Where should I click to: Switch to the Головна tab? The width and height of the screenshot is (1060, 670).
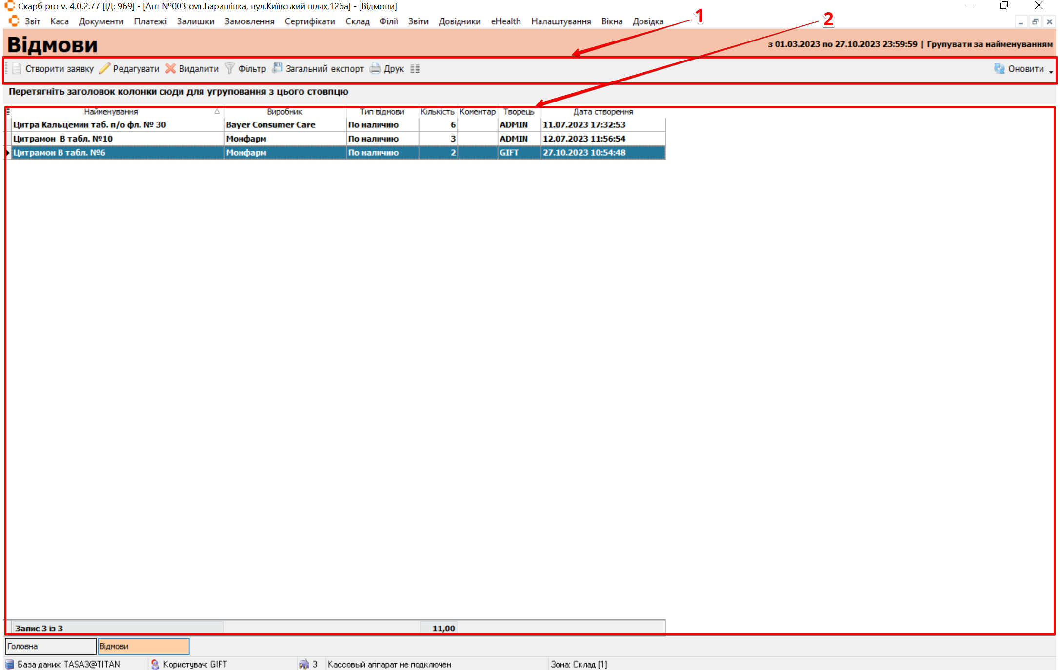pos(50,646)
